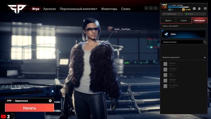
Task: Select the Найти друзей tab
Action: click(x=199, y=20)
